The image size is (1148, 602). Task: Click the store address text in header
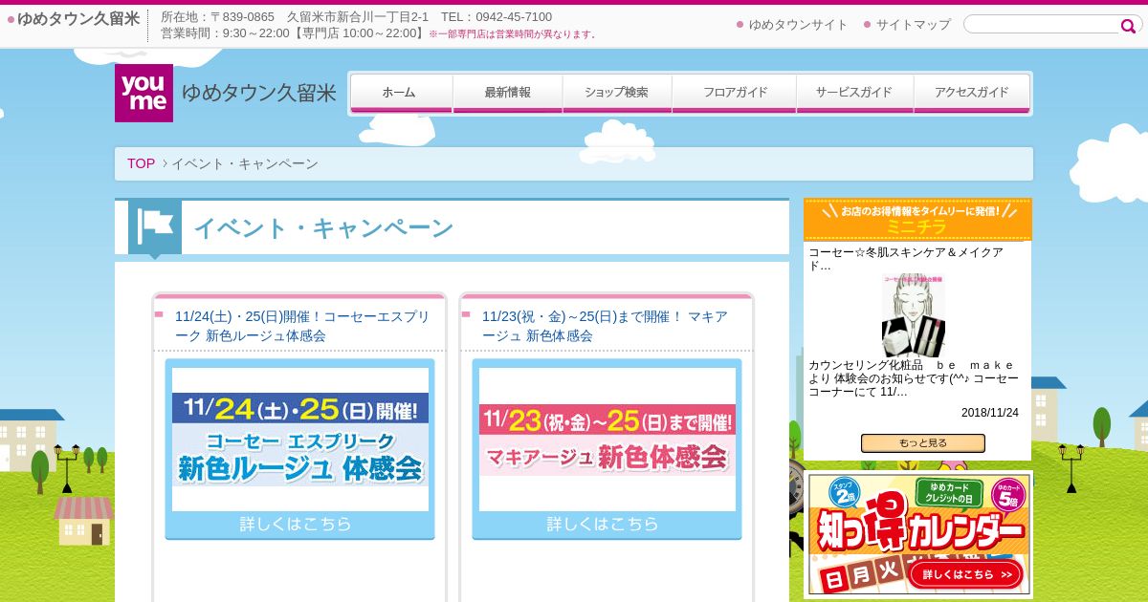click(356, 17)
